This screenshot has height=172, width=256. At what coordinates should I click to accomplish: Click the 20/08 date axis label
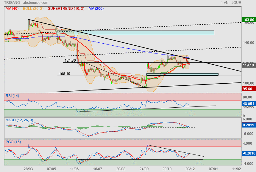pyautogui.click(x=121, y=169)
